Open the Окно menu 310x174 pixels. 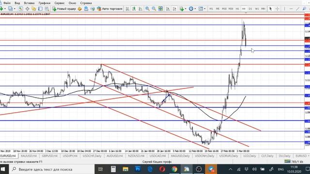pos(72,3)
